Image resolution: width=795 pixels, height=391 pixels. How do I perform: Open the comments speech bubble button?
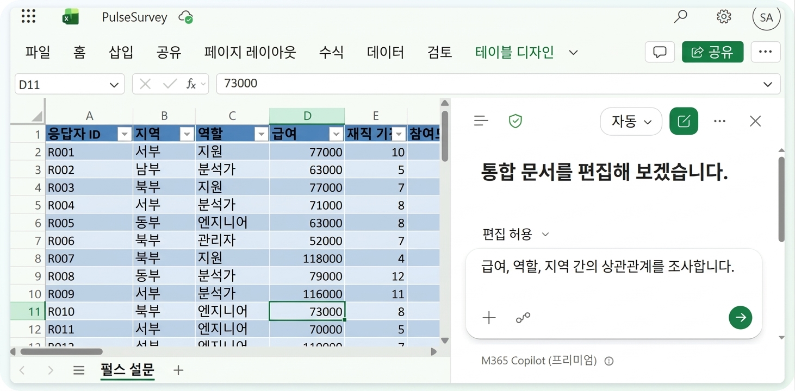click(x=660, y=52)
